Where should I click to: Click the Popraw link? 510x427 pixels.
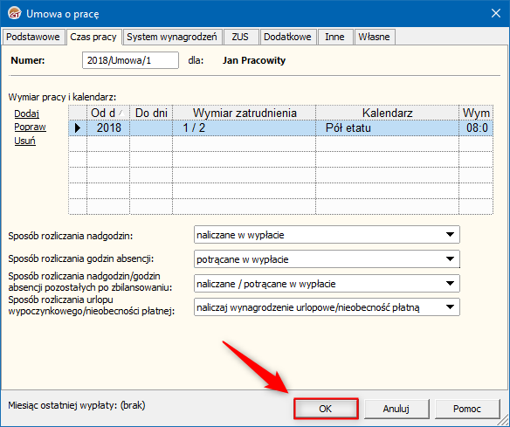(30, 127)
